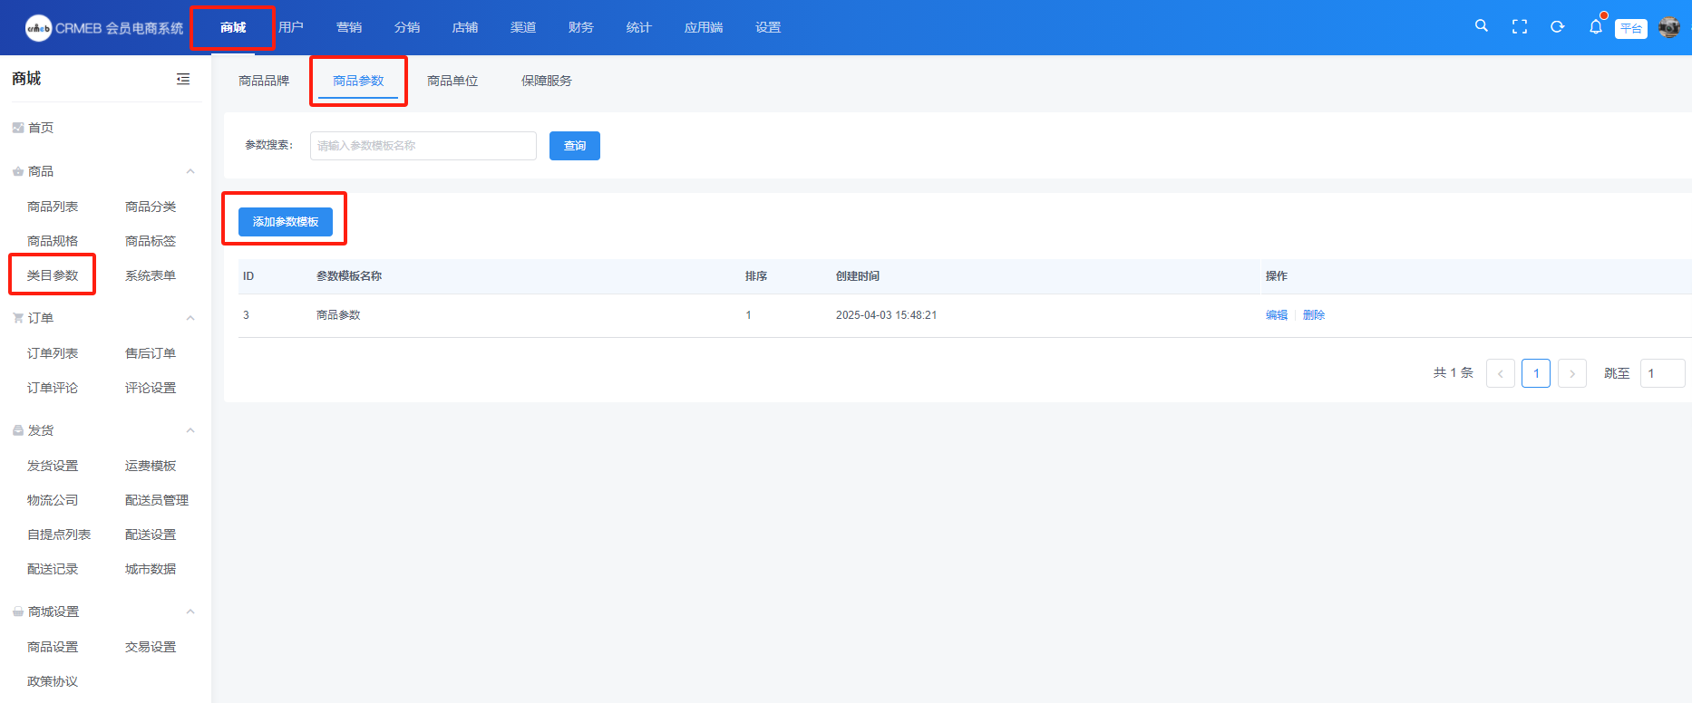Click the 添加参数模板 button
The image size is (1692, 703).
point(286,222)
